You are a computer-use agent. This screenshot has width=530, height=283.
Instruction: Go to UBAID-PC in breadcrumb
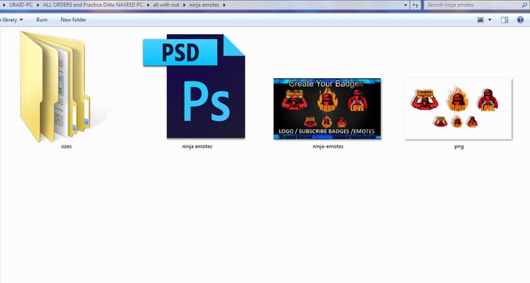click(21, 5)
